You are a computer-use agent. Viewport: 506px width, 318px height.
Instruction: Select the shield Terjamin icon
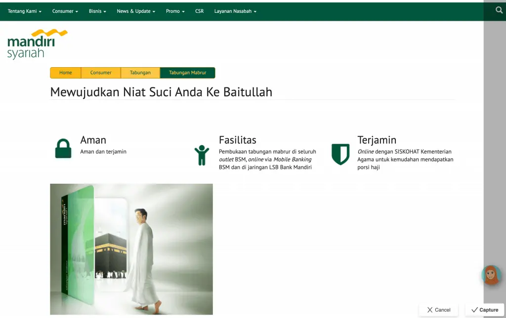coord(341,153)
